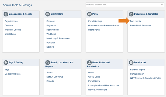The image size is (166, 97).
Task: Click the Admin Tools & Settings title
Action: click(x=17, y=5)
